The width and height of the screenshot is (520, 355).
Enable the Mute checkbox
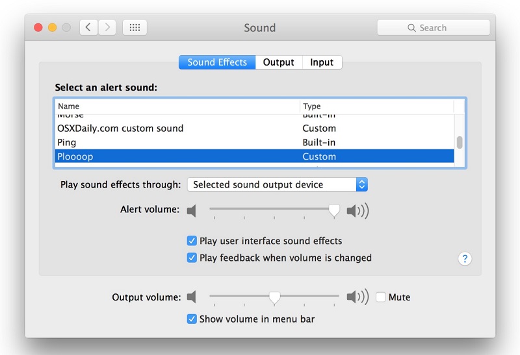(381, 297)
